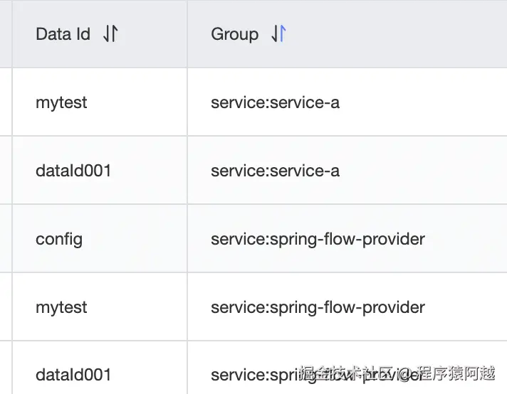Click service:service-a group cell beside mytest
Screen dimensions: 507x394
275,102
